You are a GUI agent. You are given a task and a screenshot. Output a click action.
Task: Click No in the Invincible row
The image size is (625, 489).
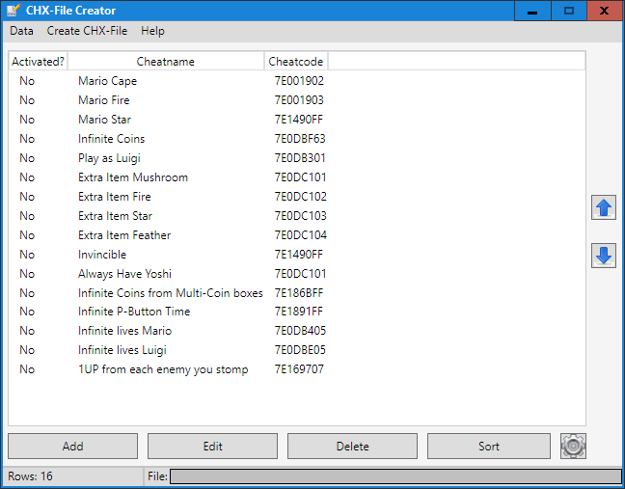click(27, 255)
